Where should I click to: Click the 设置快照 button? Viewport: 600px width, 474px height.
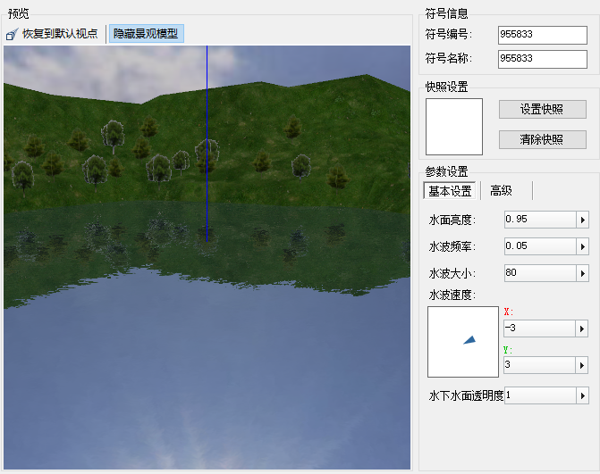click(542, 109)
